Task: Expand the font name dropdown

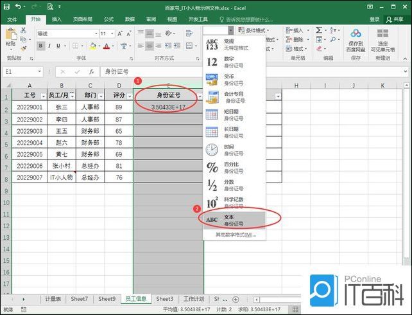Action: (91, 33)
